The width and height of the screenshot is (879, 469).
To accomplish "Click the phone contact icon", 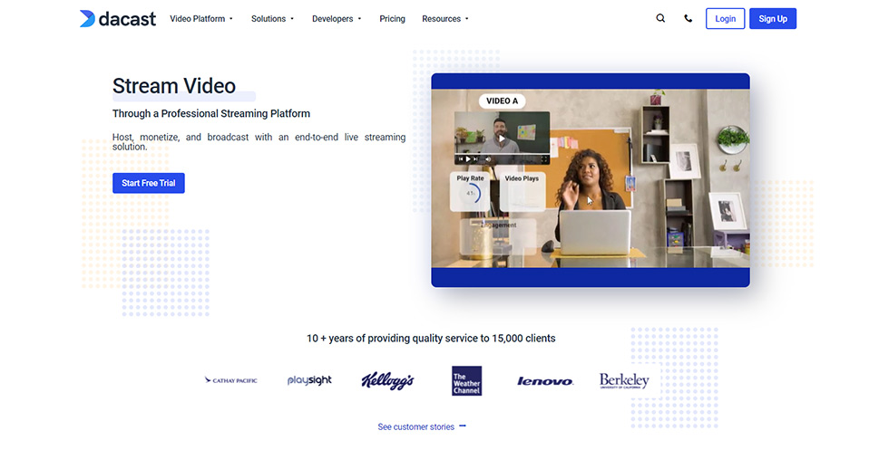I will (x=689, y=18).
